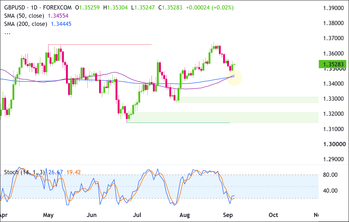Click the Apr label on time axis
Viewport: 349px width, 222px height.
[4, 215]
